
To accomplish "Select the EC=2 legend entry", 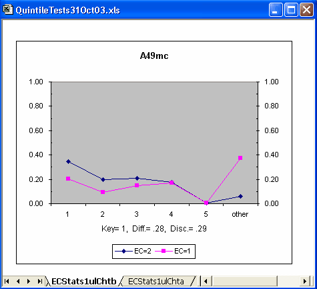I will [133, 252].
